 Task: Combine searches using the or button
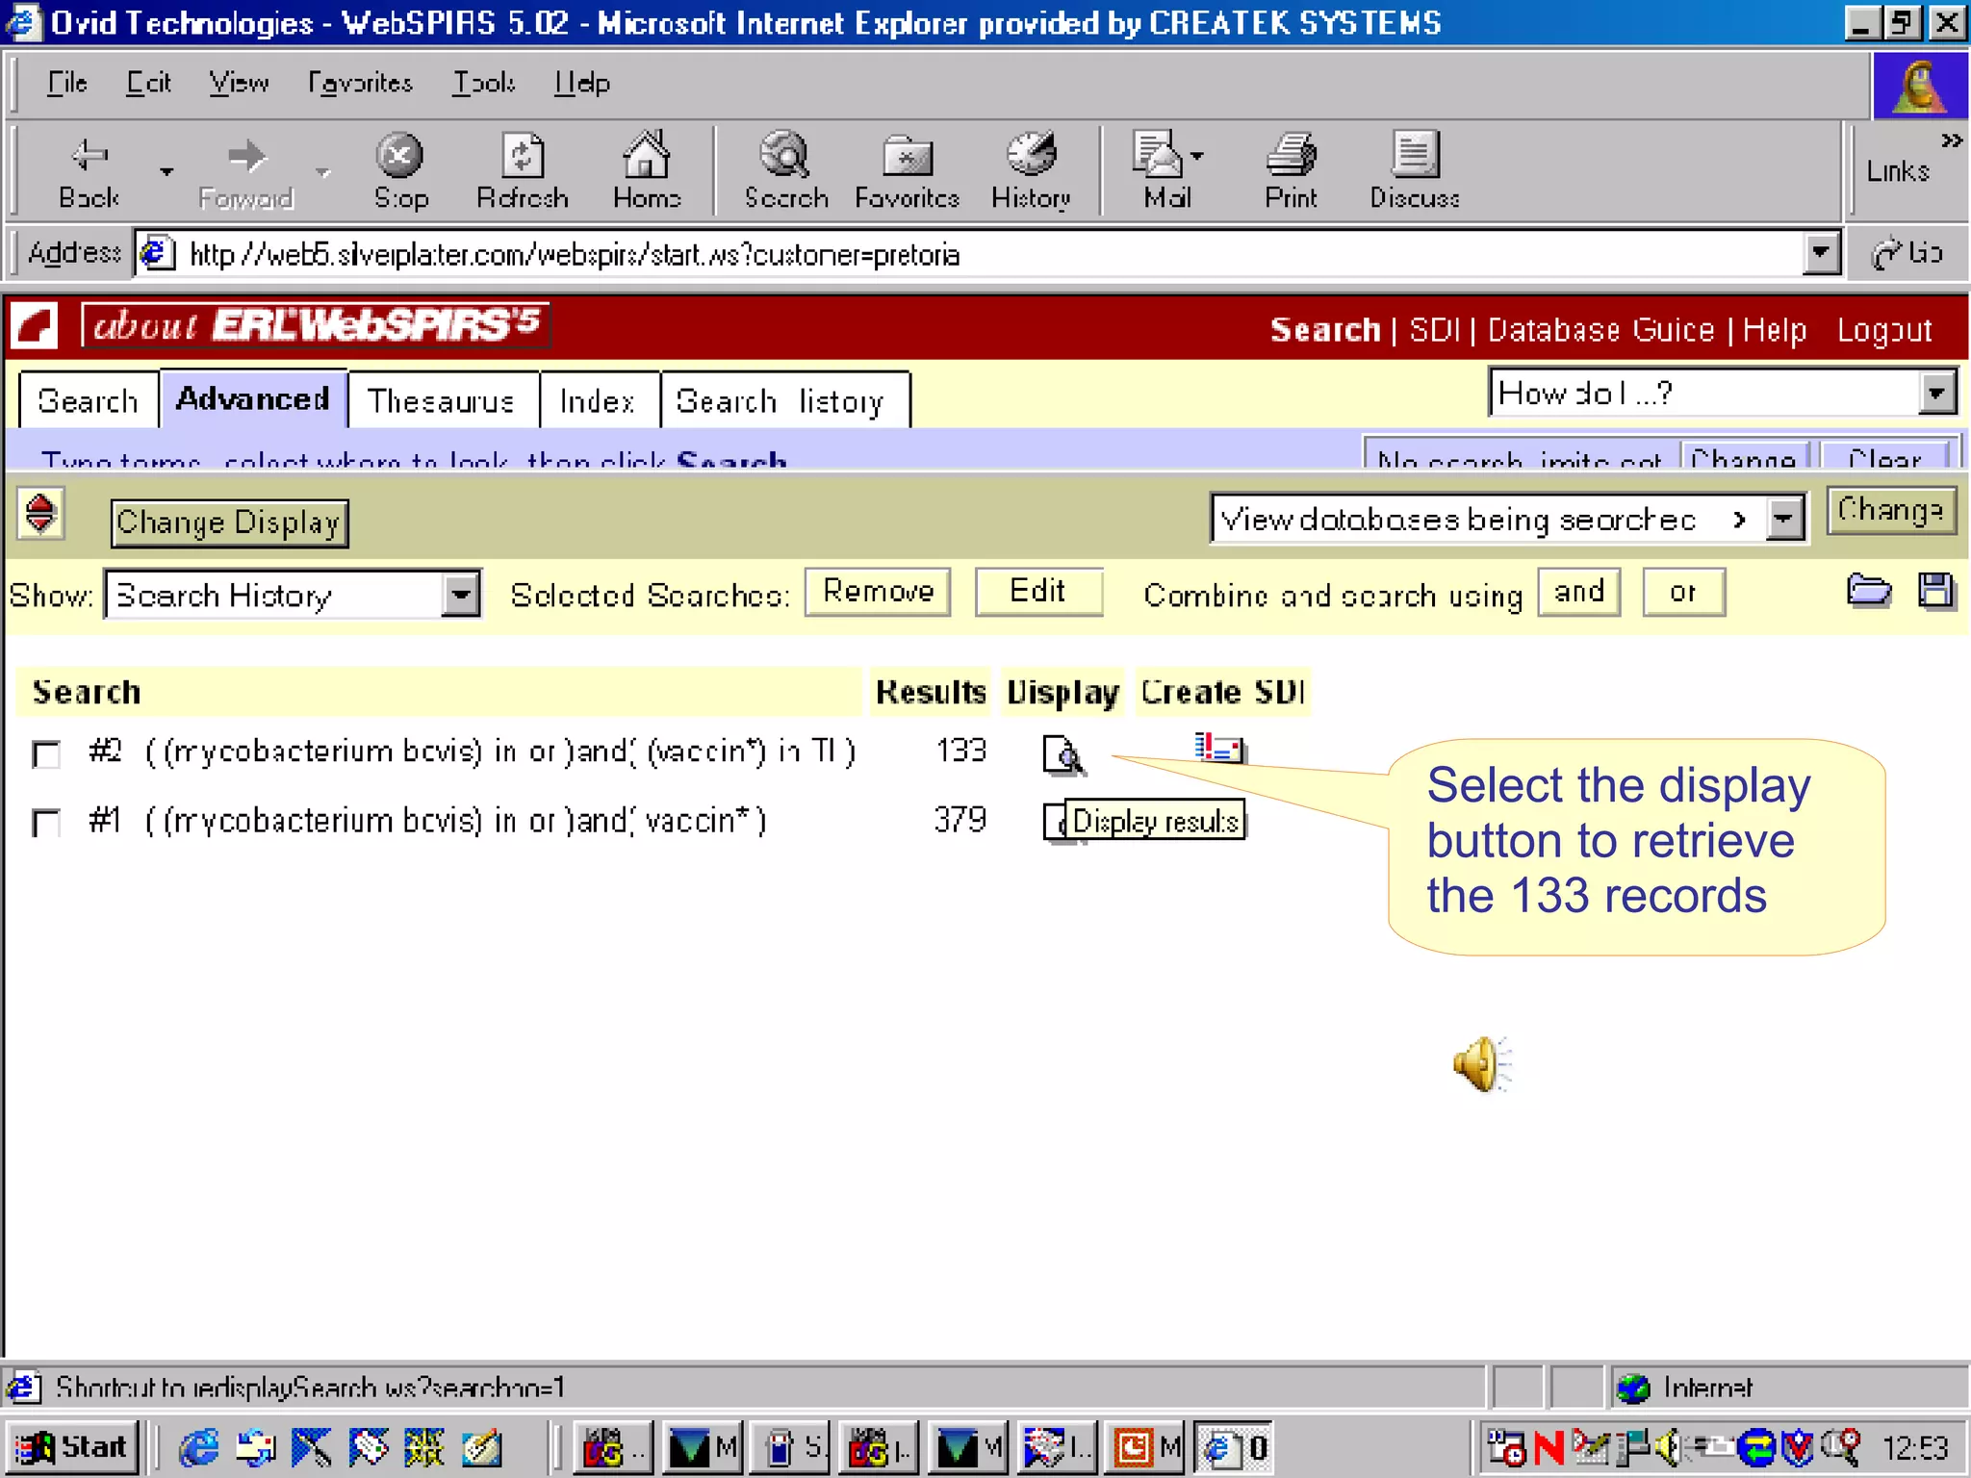click(1683, 591)
